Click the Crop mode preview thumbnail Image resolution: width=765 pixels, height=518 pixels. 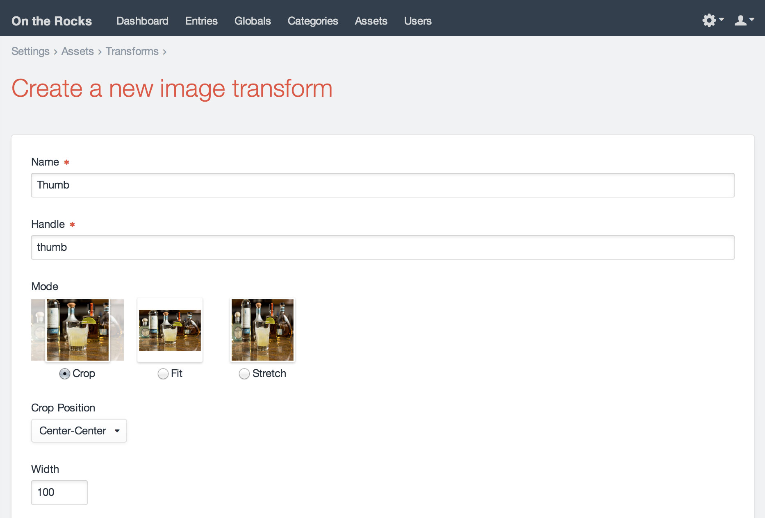click(77, 329)
